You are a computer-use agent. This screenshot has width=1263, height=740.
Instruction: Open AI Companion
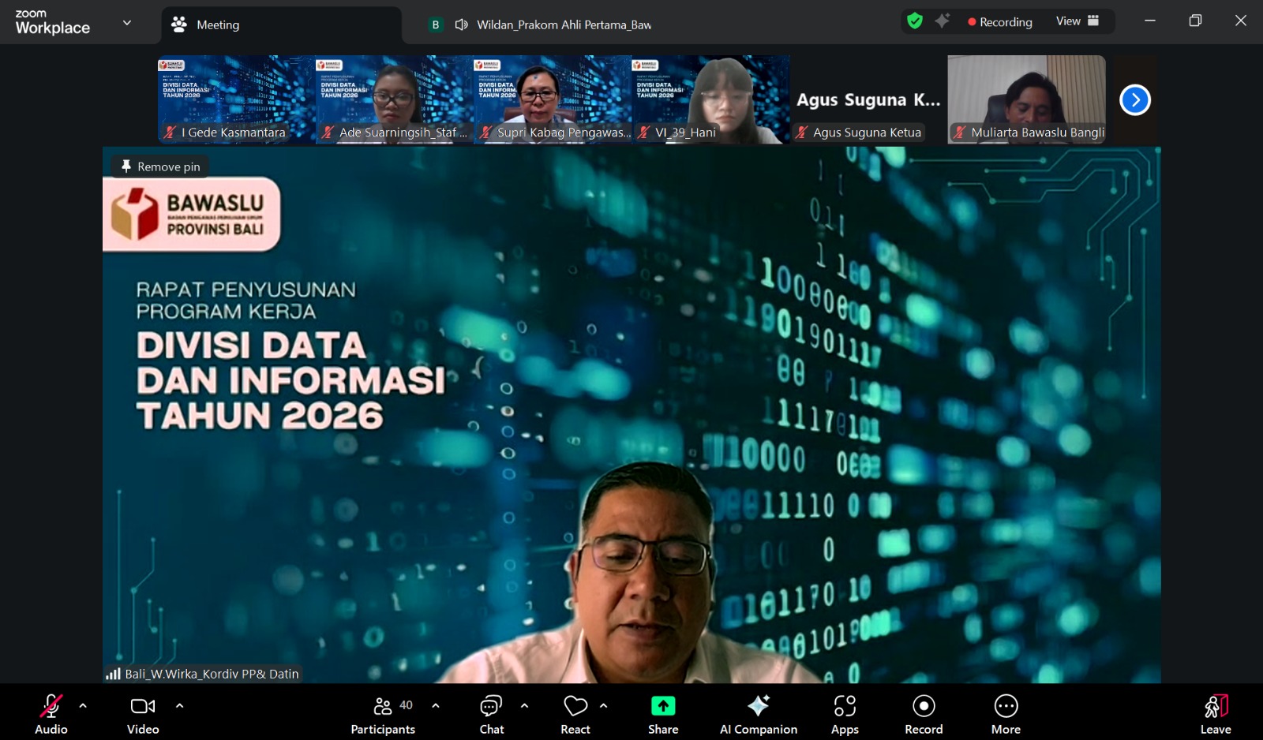(759, 714)
